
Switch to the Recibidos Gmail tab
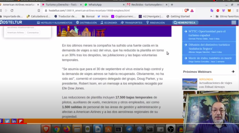tap(147, 5)
